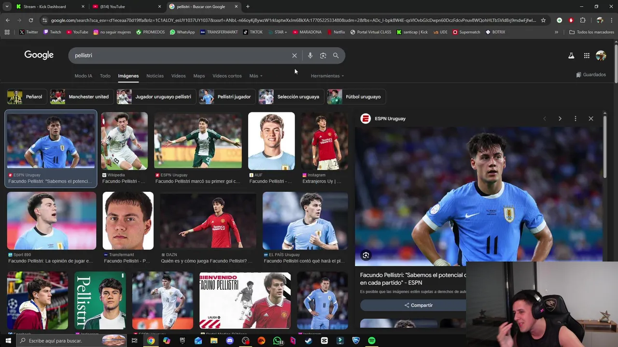The width and height of the screenshot is (618, 347).
Task: Open Twitter bookmark
Action: (x=28, y=32)
